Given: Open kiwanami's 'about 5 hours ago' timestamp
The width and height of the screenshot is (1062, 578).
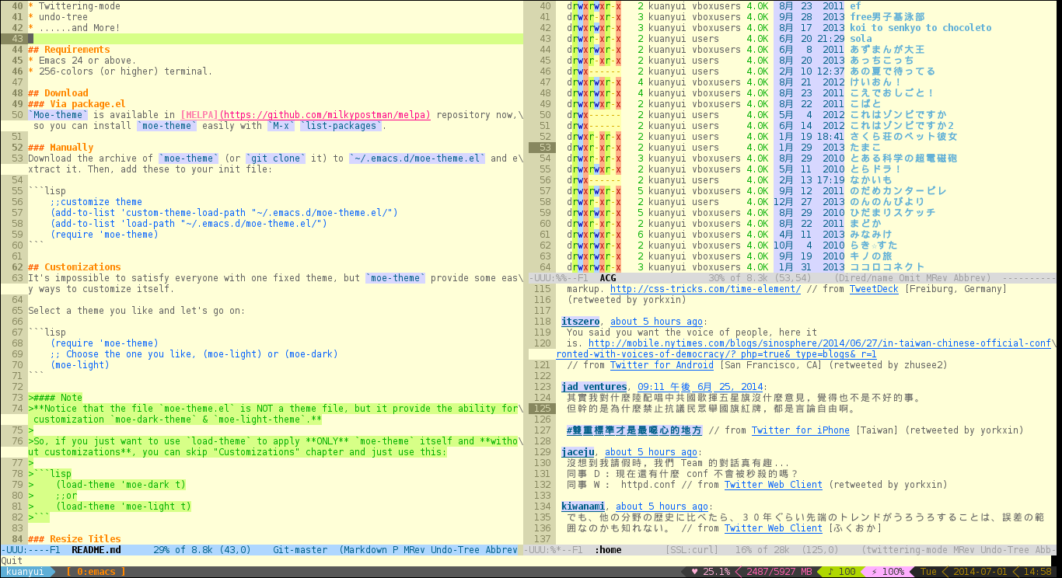Looking at the screenshot, I should [662, 507].
